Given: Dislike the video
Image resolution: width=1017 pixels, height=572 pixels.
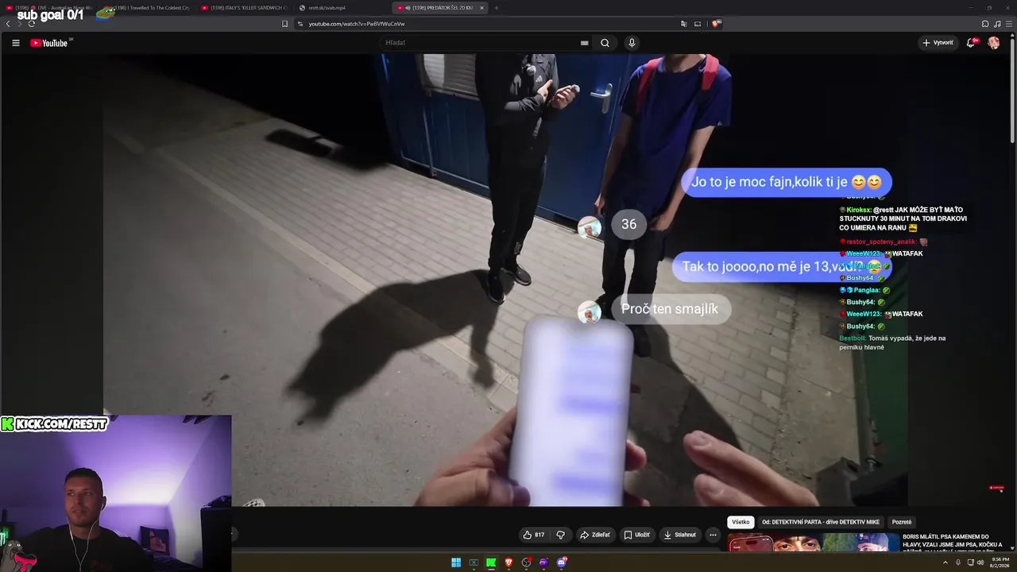Looking at the screenshot, I should coord(560,535).
